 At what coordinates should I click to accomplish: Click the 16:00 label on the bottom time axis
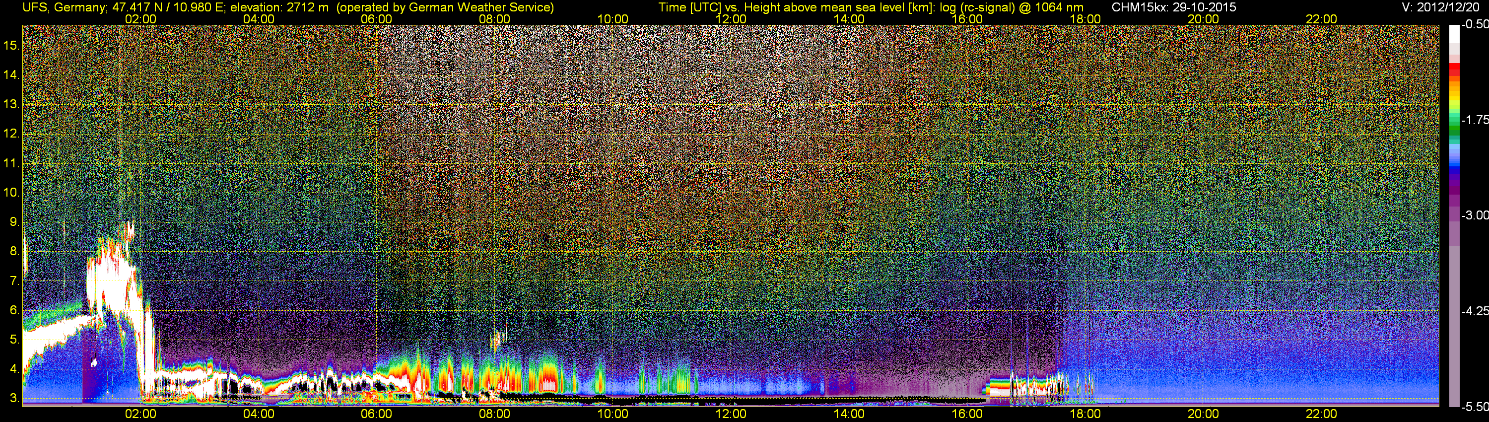[967, 414]
